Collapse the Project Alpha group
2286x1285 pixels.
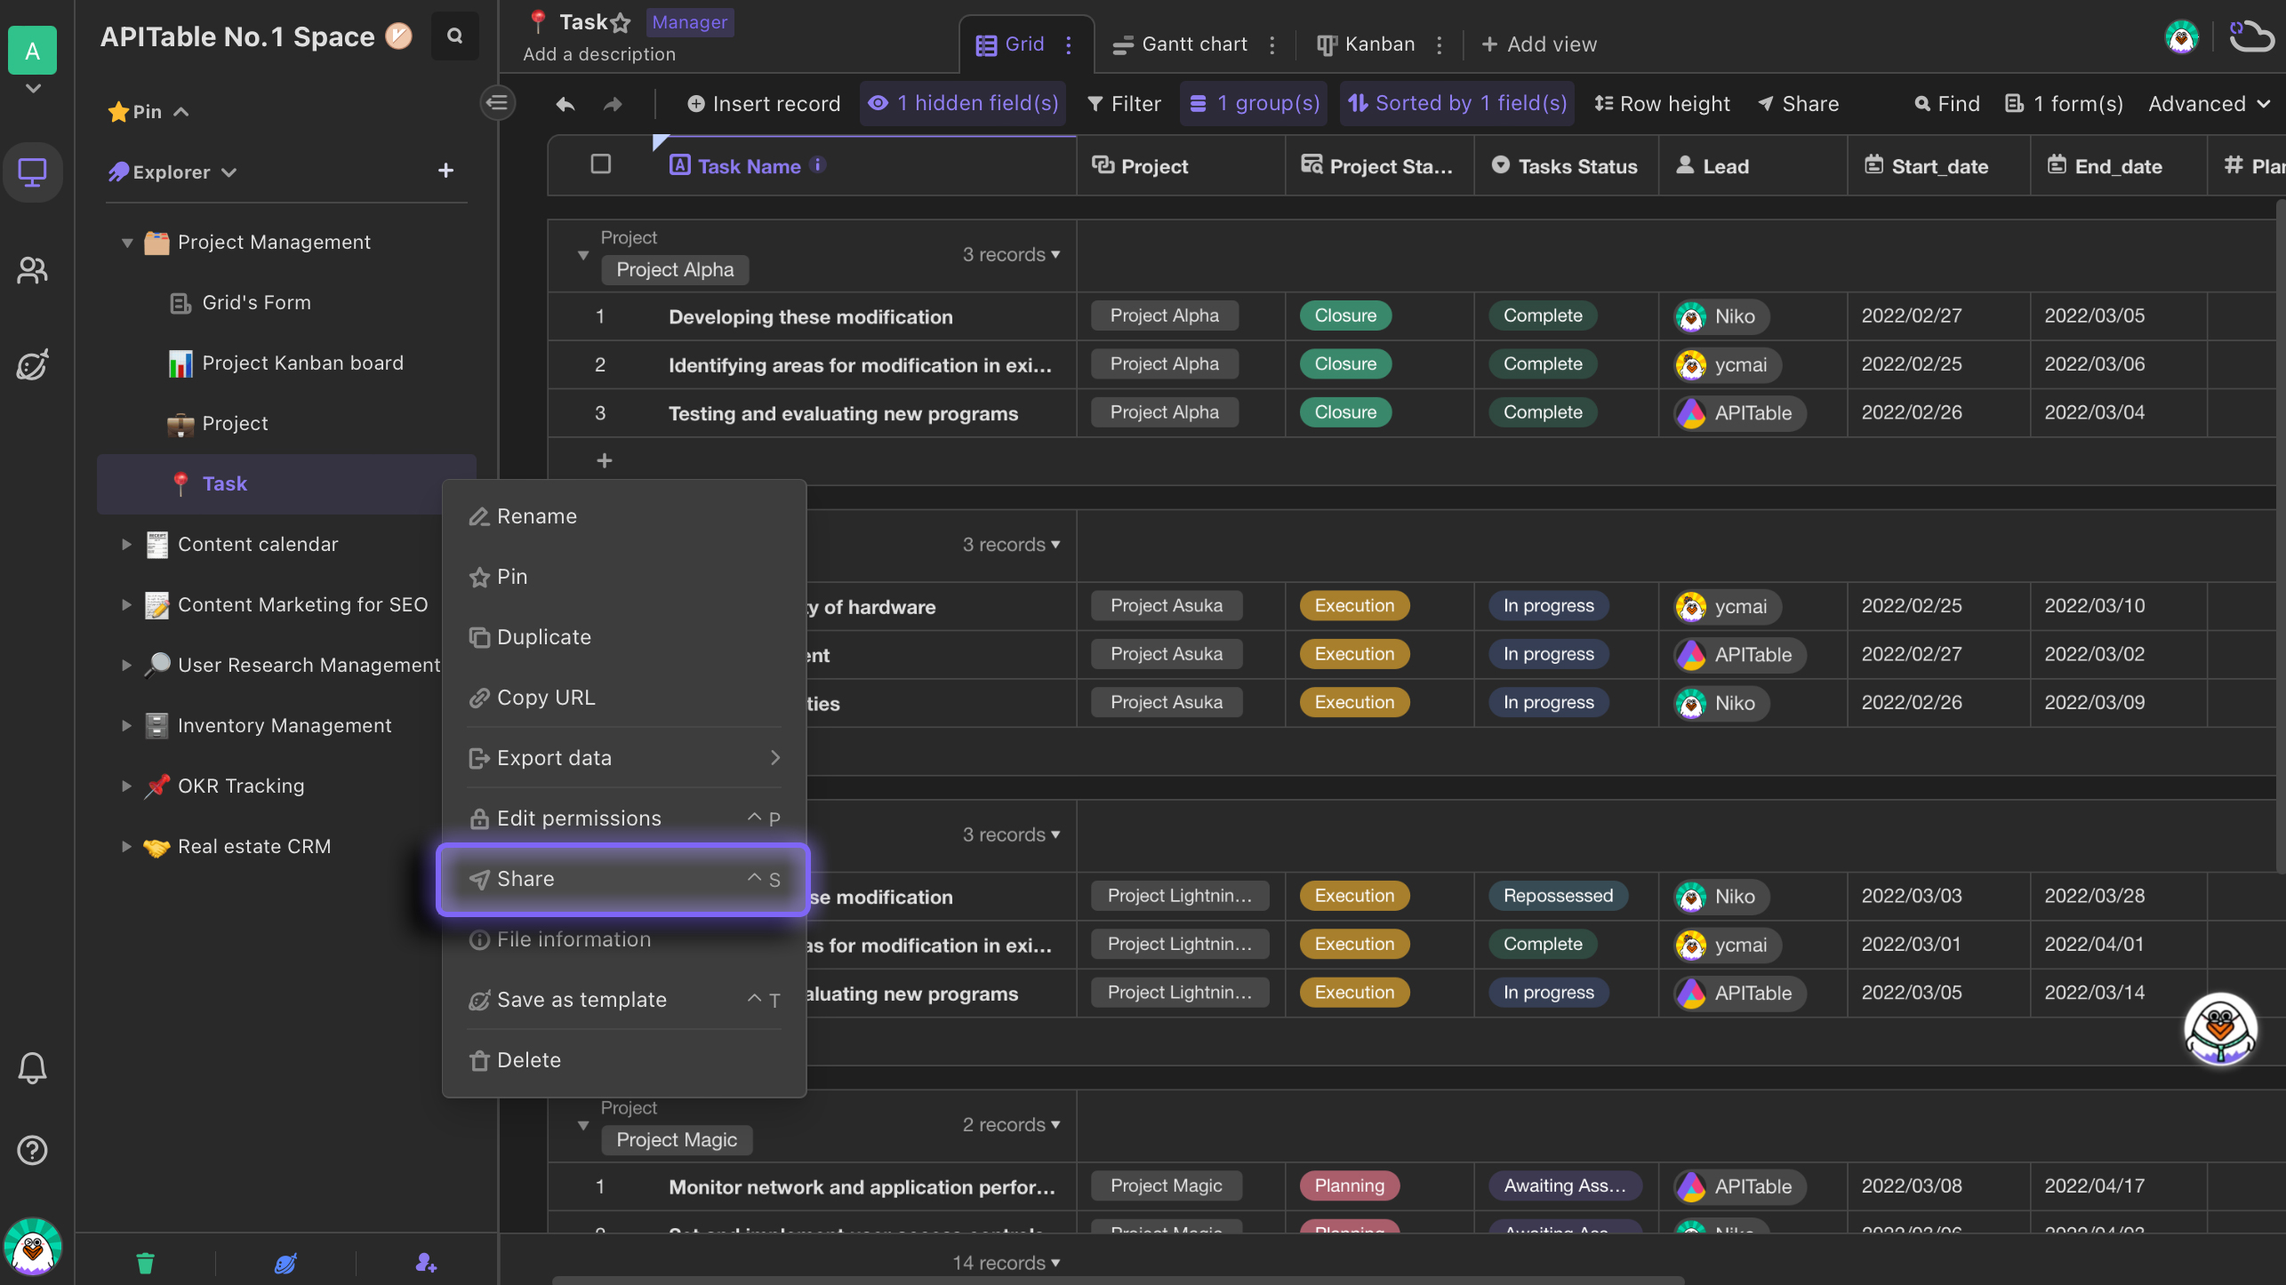tap(583, 255)
